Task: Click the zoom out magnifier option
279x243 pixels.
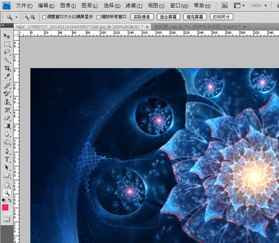Action: (x=33, y=17)
